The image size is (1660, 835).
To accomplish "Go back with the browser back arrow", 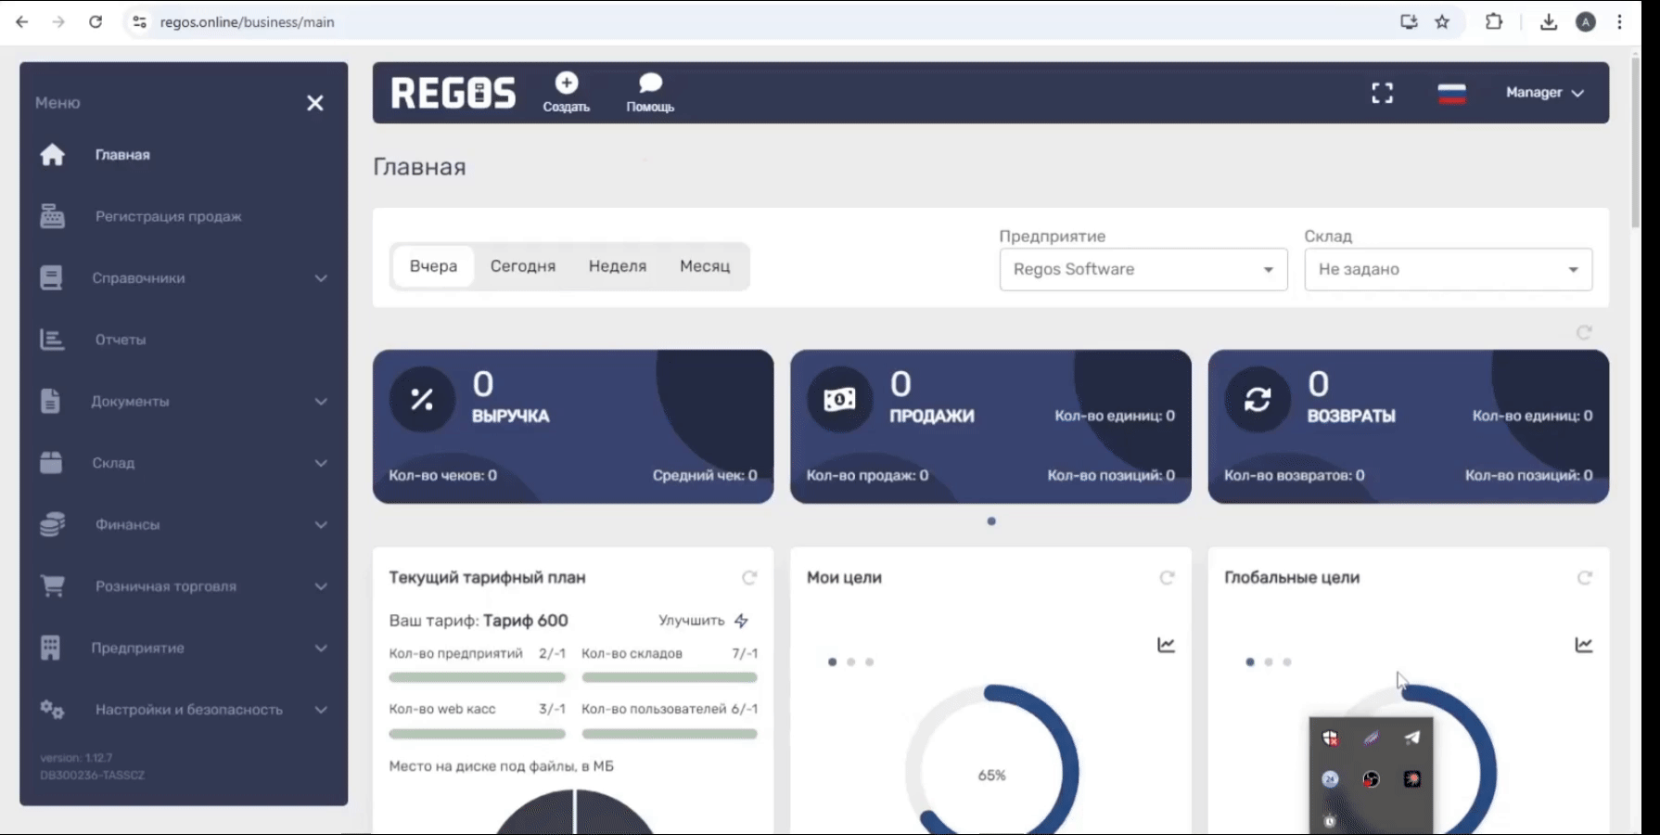I will coord(22,22).
